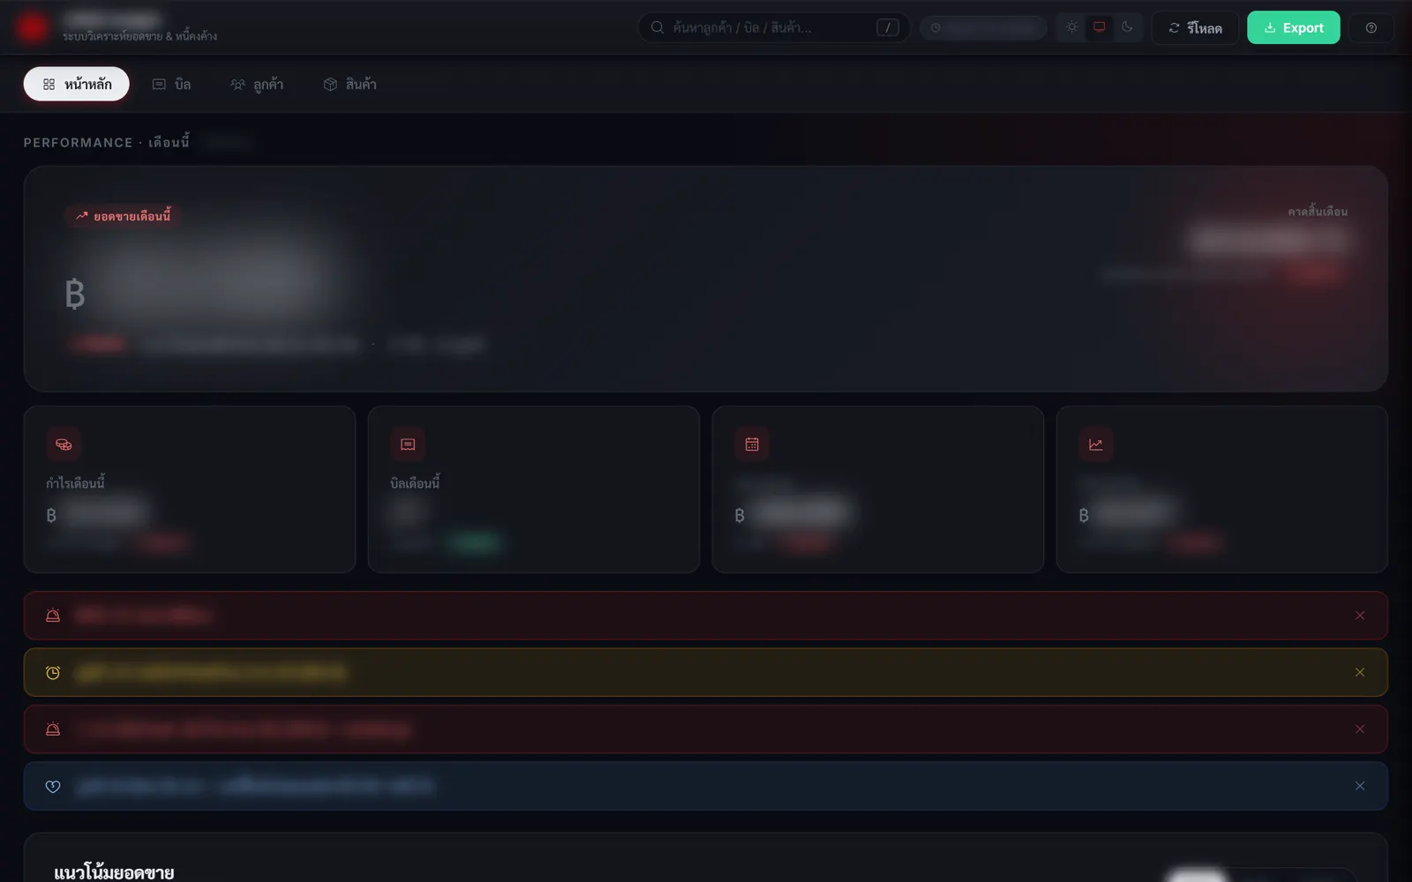Dismiss the first red alert

point(1360,616)
